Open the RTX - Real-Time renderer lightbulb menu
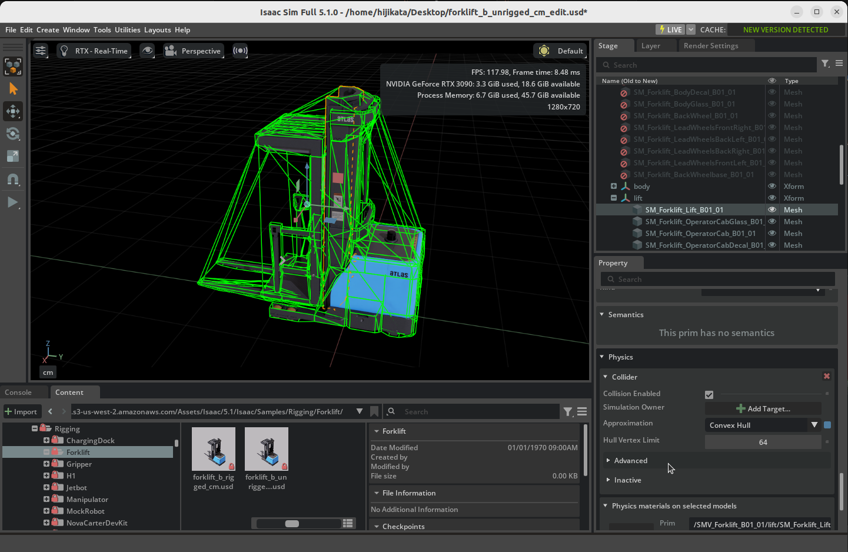The height and width of the screenshot is (552, 848). point(64,51)
